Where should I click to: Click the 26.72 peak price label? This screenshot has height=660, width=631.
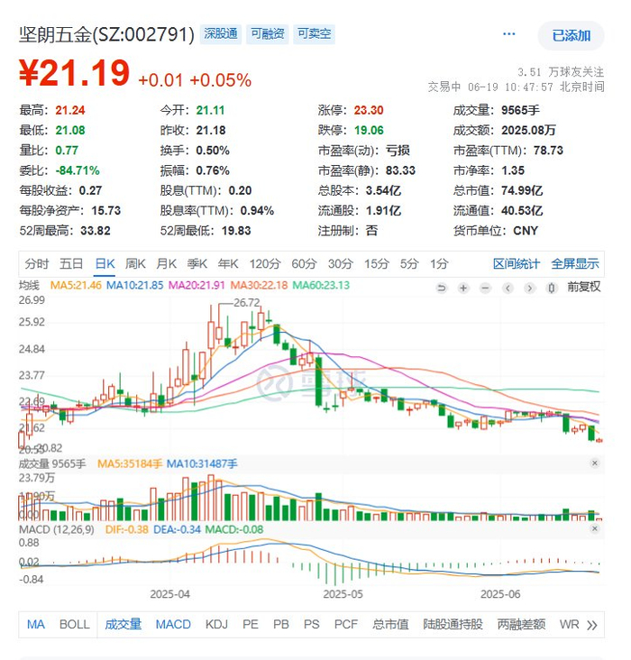[247, 303]
